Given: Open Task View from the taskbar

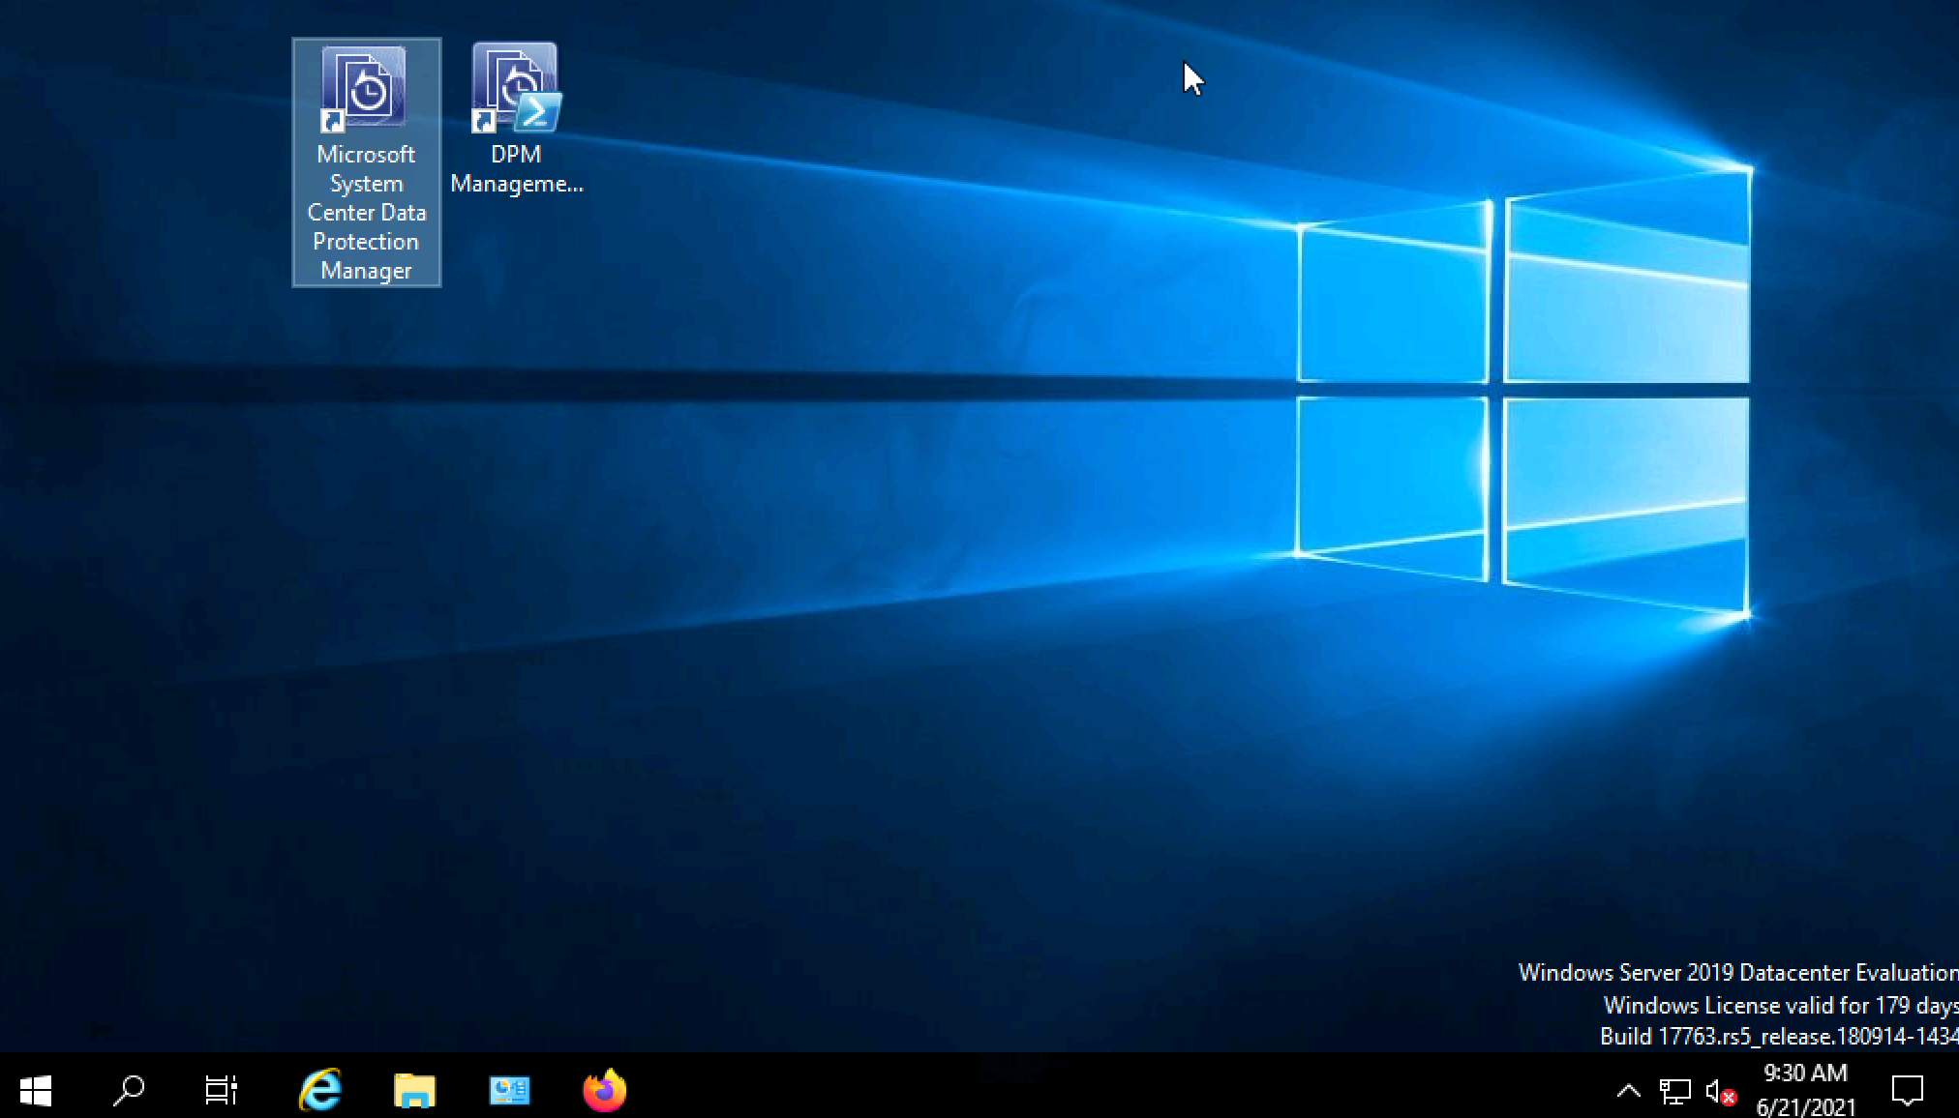Looking at the screenshot, I should coord(222,1090).
